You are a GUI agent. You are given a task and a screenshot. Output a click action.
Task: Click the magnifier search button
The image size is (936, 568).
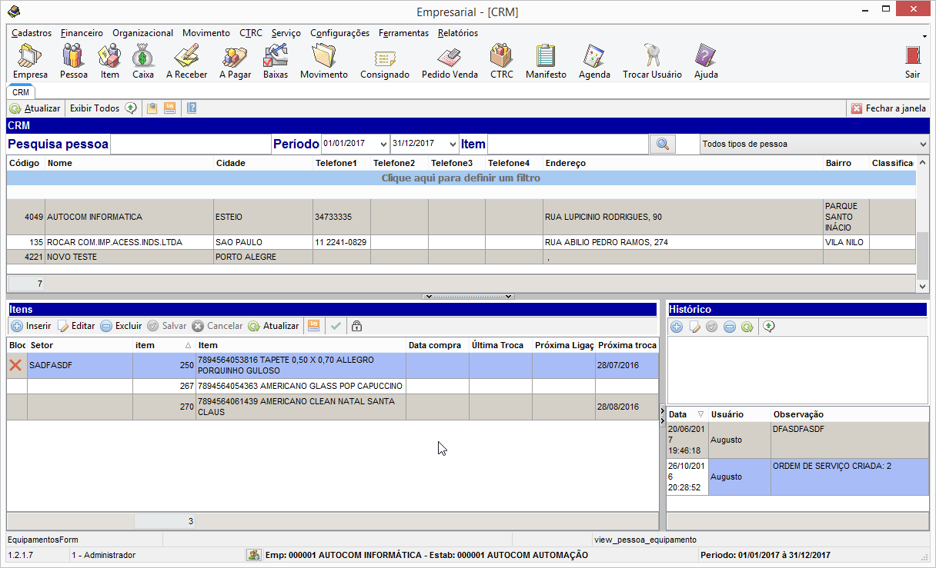[662, 144]
